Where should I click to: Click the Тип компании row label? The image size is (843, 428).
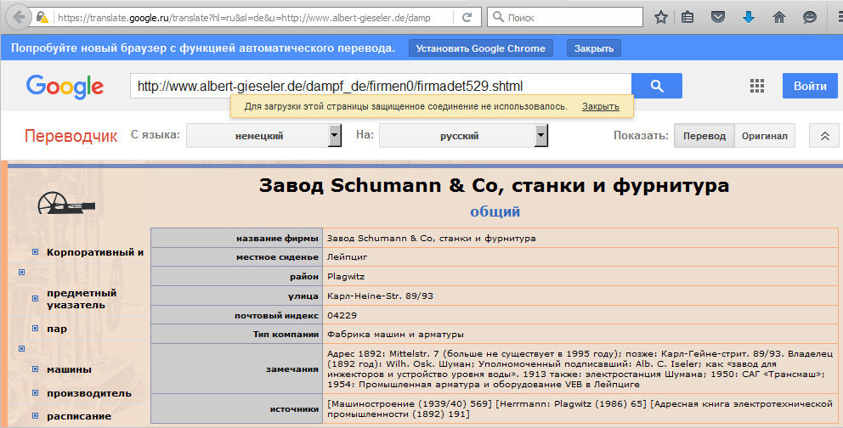(286, 334)
